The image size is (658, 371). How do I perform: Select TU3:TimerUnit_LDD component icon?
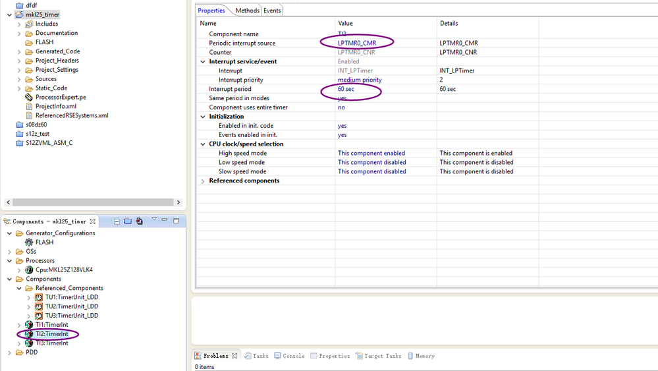click(39, 316)
